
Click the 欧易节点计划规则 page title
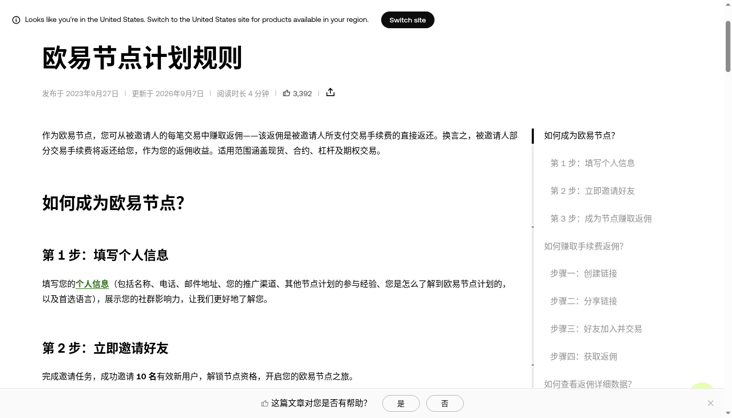[x=142, y=58]
